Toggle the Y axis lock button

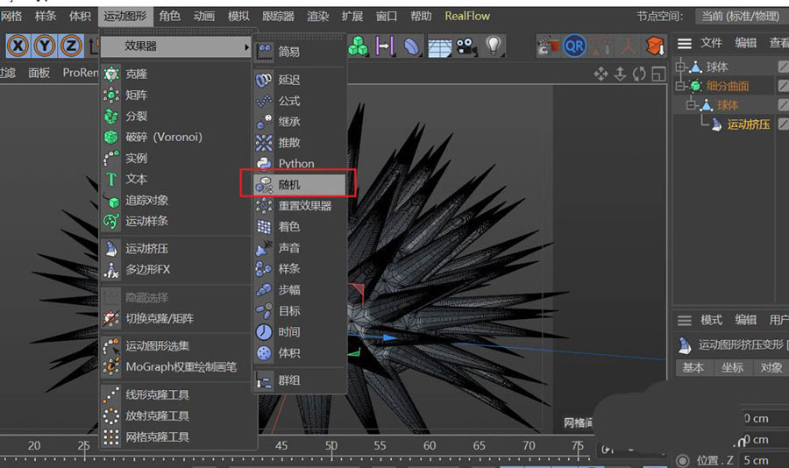click(x=45, y=46)
